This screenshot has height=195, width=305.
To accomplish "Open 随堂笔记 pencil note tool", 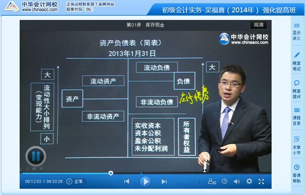I will (297, 61).
